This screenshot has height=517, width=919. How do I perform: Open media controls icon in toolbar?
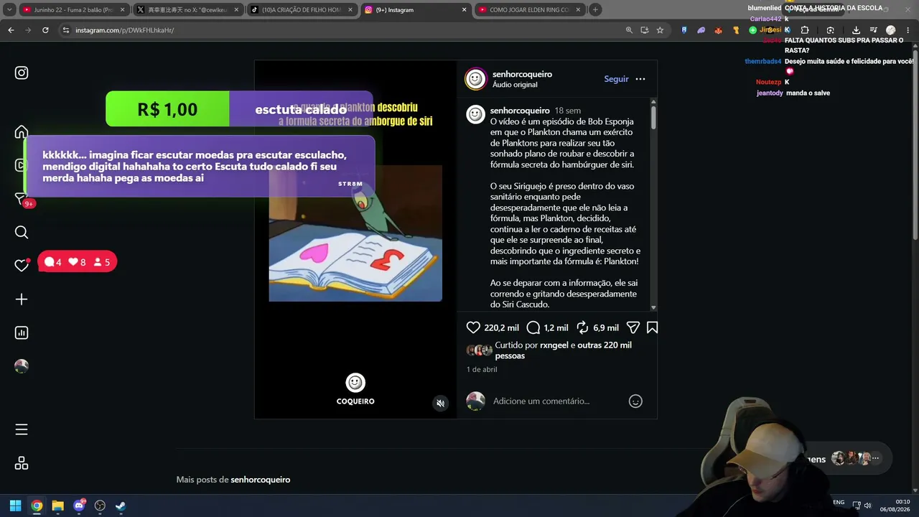tap(873, 30)
